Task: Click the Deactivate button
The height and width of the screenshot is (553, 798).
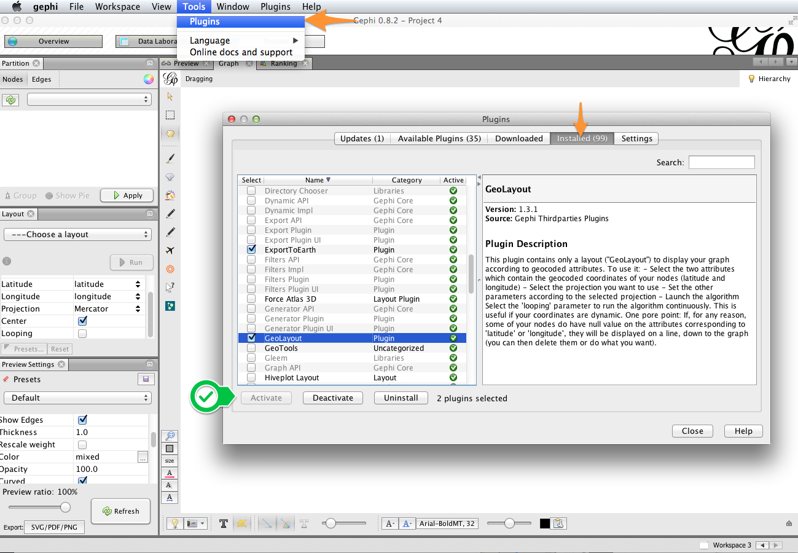Action: [333, 398]
